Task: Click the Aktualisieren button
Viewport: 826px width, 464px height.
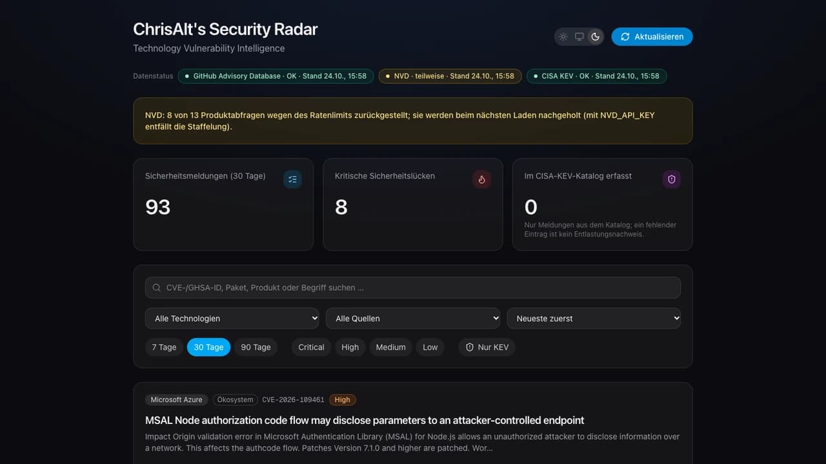Action: tap(652, 37)
